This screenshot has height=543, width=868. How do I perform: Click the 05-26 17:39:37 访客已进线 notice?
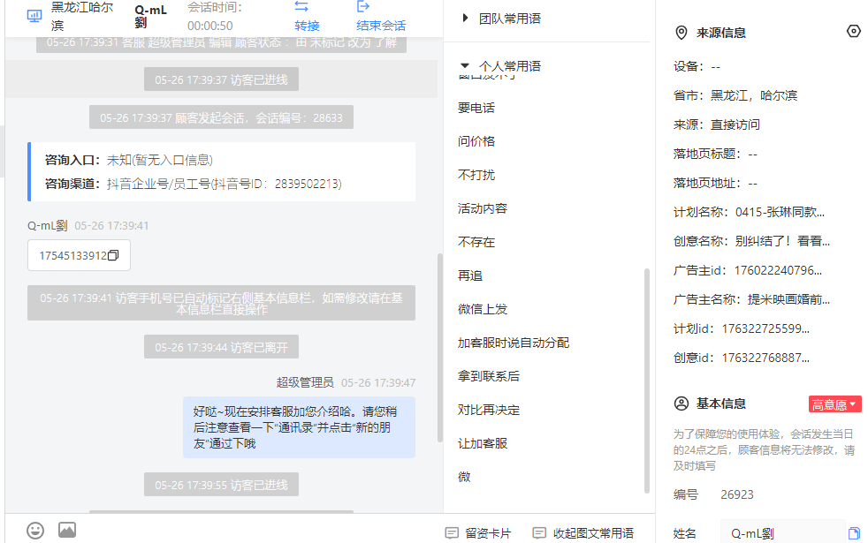[222, 79]
